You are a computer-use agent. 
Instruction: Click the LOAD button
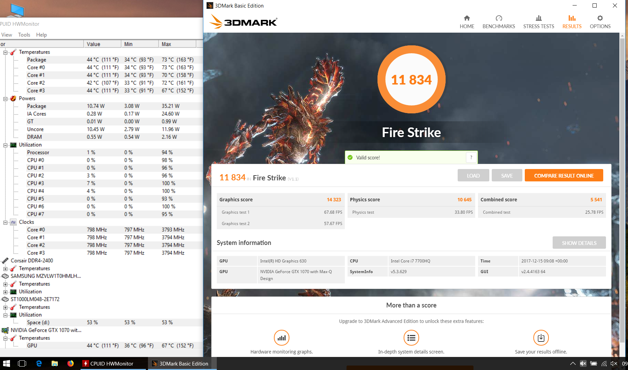tap(473, 176)
